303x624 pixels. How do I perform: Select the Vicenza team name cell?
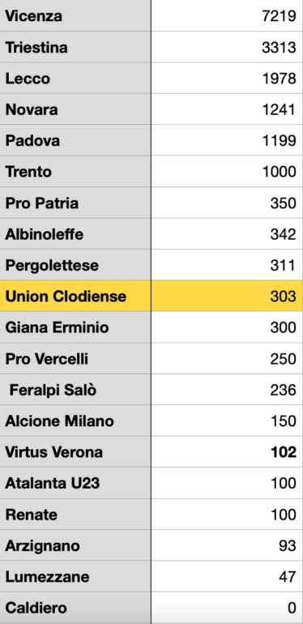click(x=75, y=15)
